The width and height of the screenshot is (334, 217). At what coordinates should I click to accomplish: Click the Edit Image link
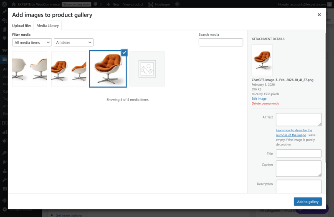pos(259,99)
